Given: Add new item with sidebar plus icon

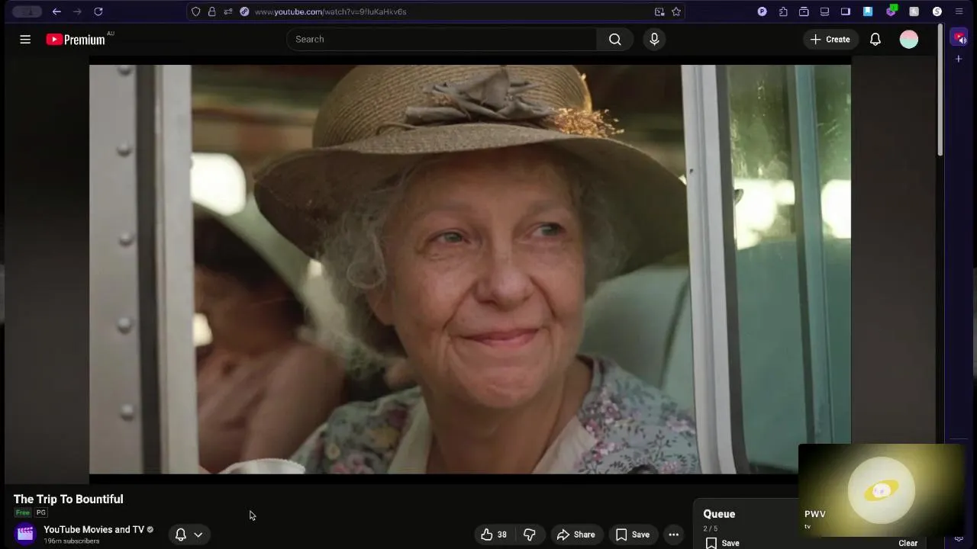Looking at the screenshot, I should 959,59.
